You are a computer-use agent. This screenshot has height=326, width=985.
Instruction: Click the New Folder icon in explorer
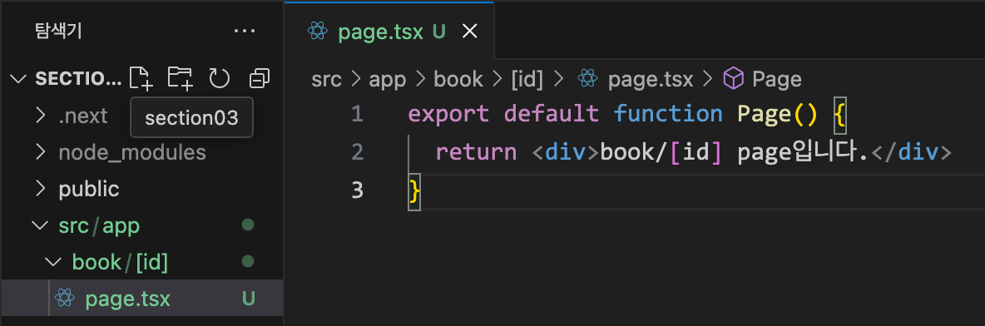(181, 78)
